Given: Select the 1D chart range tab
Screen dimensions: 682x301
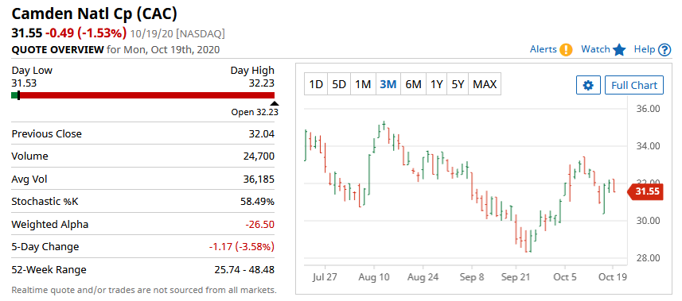Looking at the screenshot, I should (316, 84).
